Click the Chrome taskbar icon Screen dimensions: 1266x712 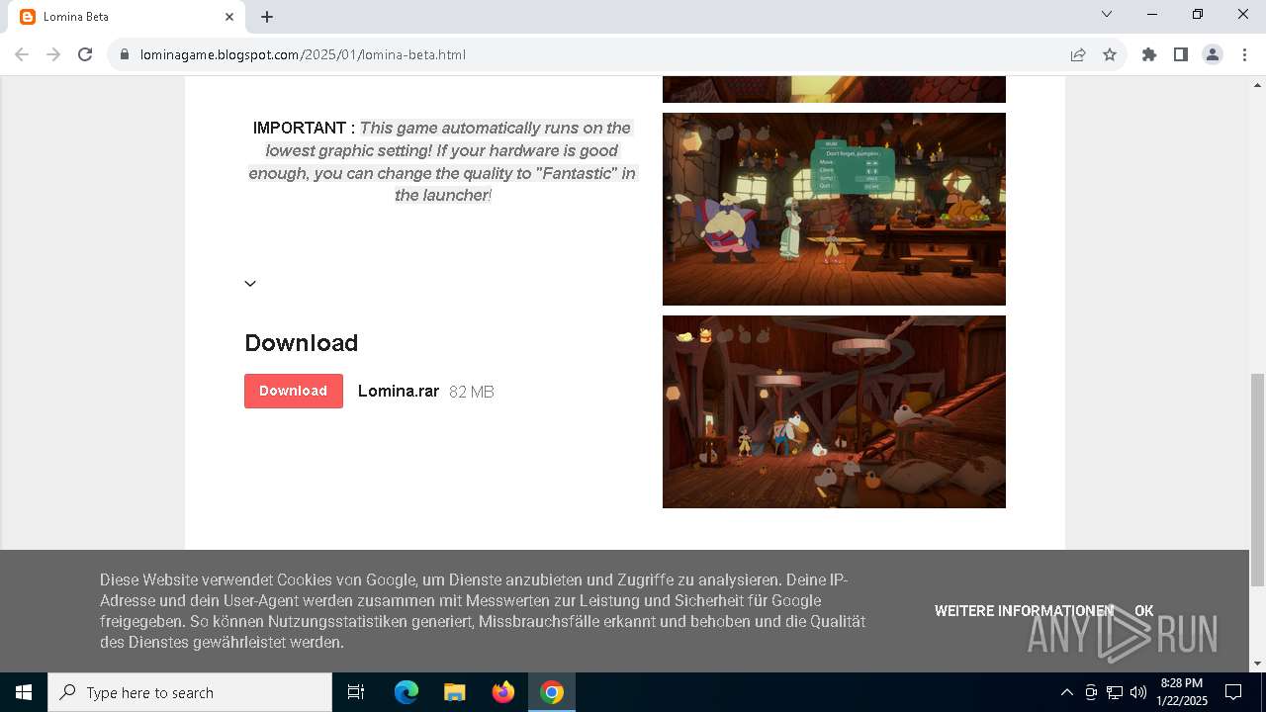tap(552, 692)
